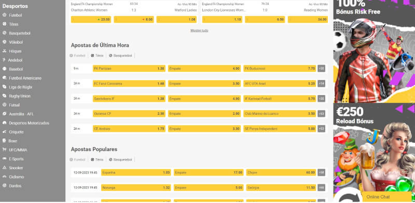Expand more markets for CE Andratx match
Screen dimensions: 415x203
tap(321, 129)
